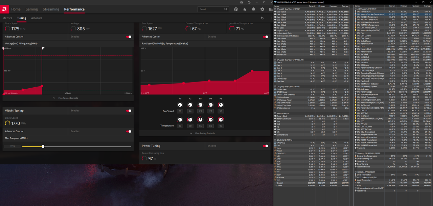Select the highest point on the fan curve
This screenshot has width=433, height=206.
coord(252,71)
